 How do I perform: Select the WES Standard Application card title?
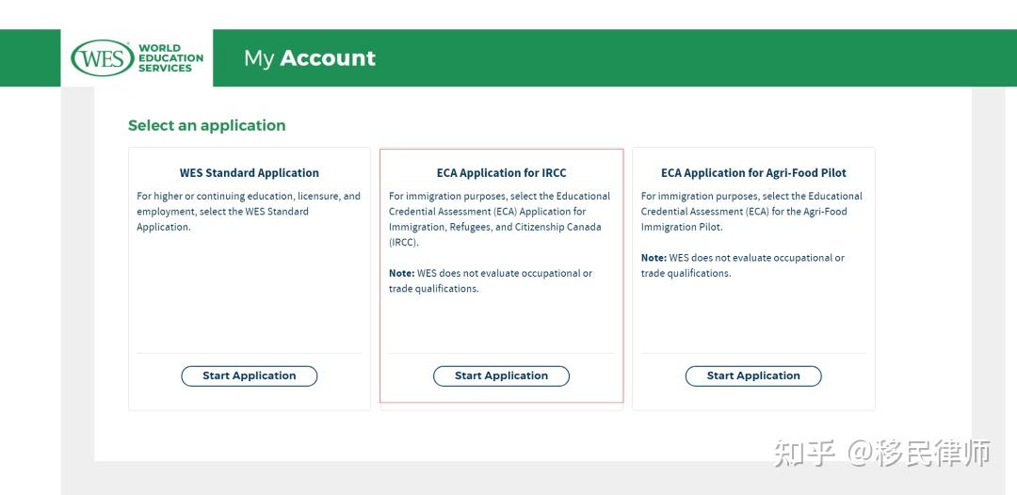click(x=249, y=173)
